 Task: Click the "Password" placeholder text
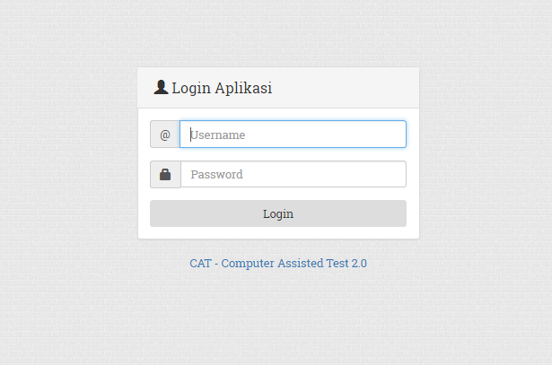(217, 174)
